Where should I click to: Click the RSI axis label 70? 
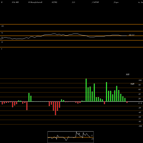2,33
